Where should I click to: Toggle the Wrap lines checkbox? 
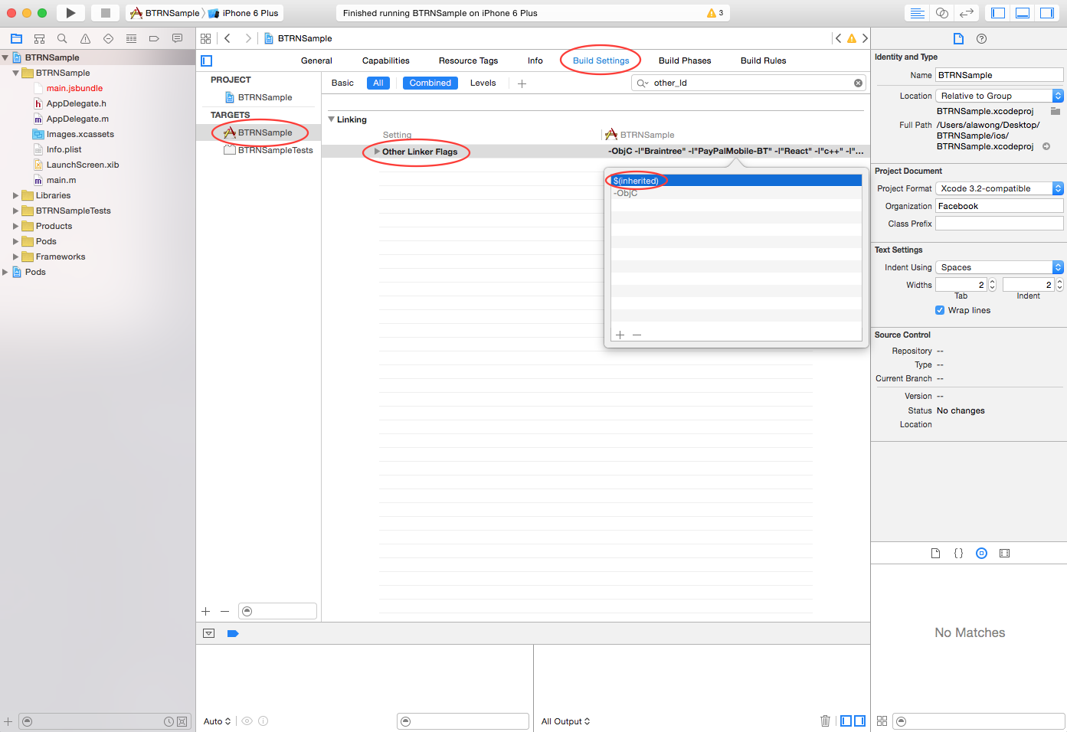point(940,310)
